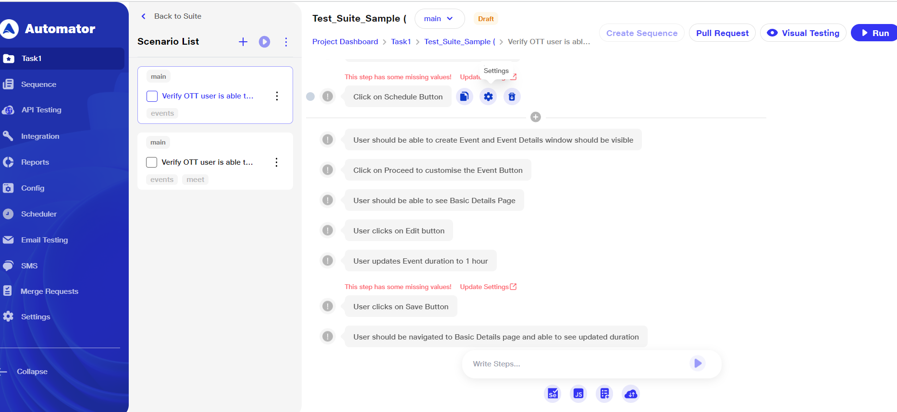897x412 pixels.
Task: Check the second scenario with meet tag
Action: click(151, 162)
